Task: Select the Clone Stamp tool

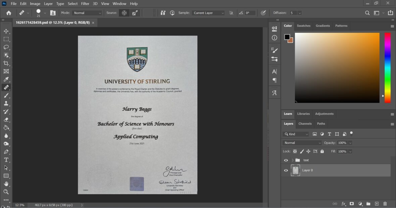Action: pyautogui.click(x=6, y=103)
